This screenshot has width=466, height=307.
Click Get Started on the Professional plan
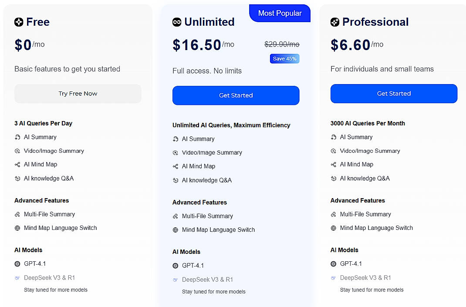point(394,94)
